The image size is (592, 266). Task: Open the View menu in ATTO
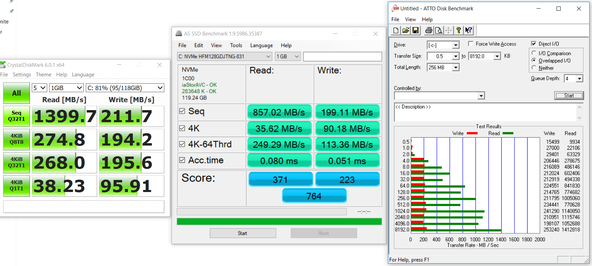[410, 19]
